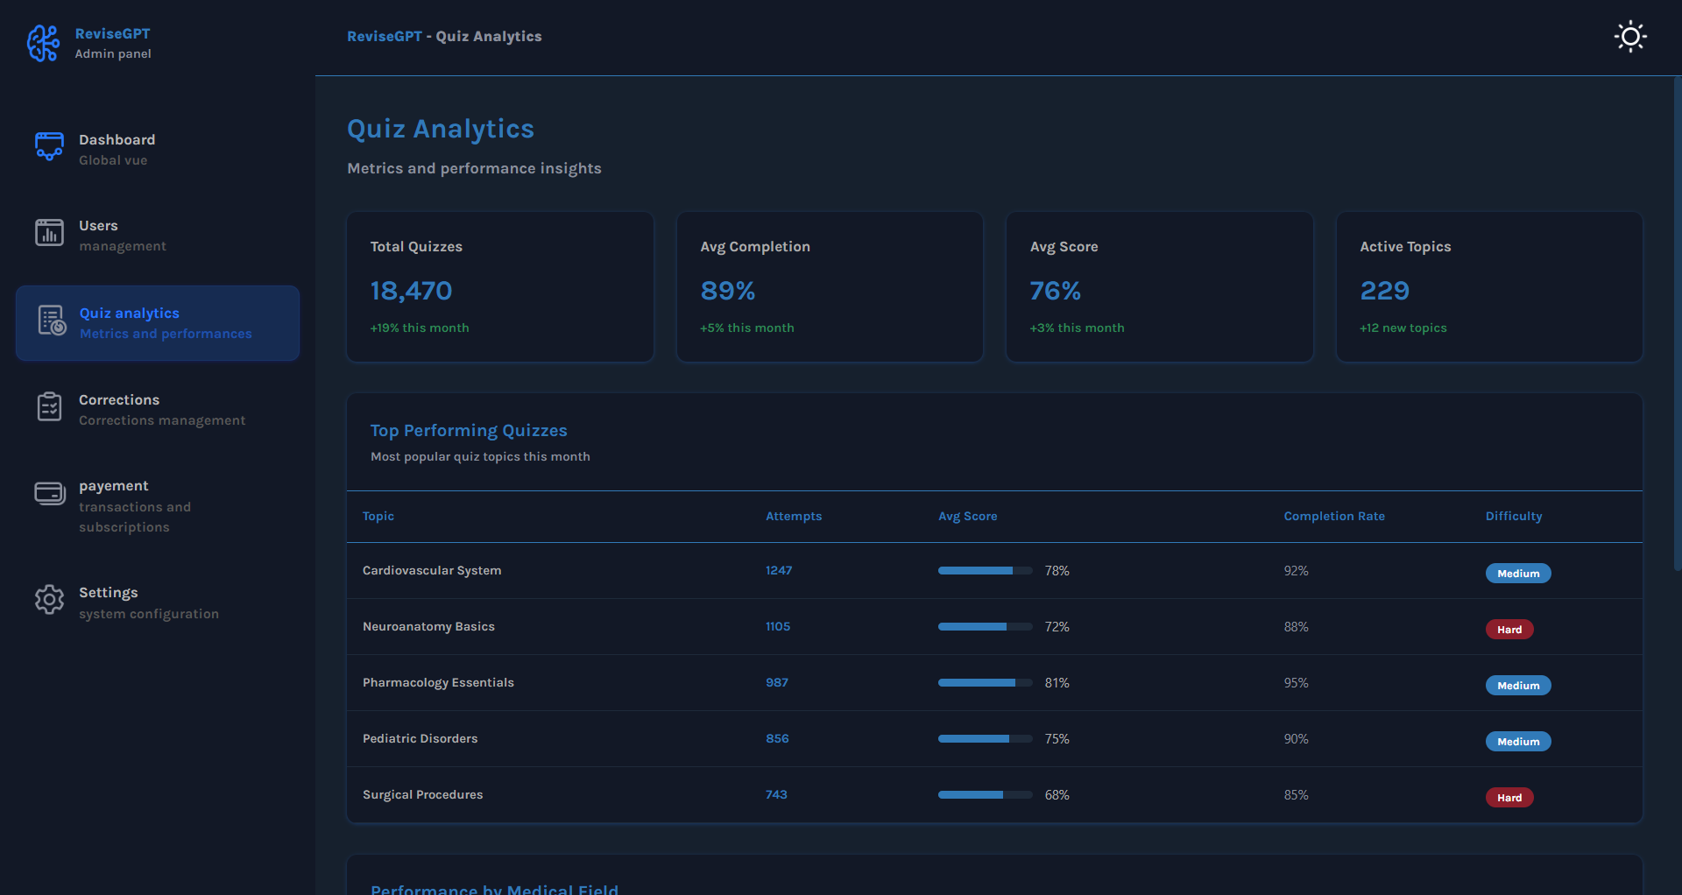The width and height of the screenshot is (1682, 895).
Task: Click the 1105 attempts value
Action: click(778, 627)
